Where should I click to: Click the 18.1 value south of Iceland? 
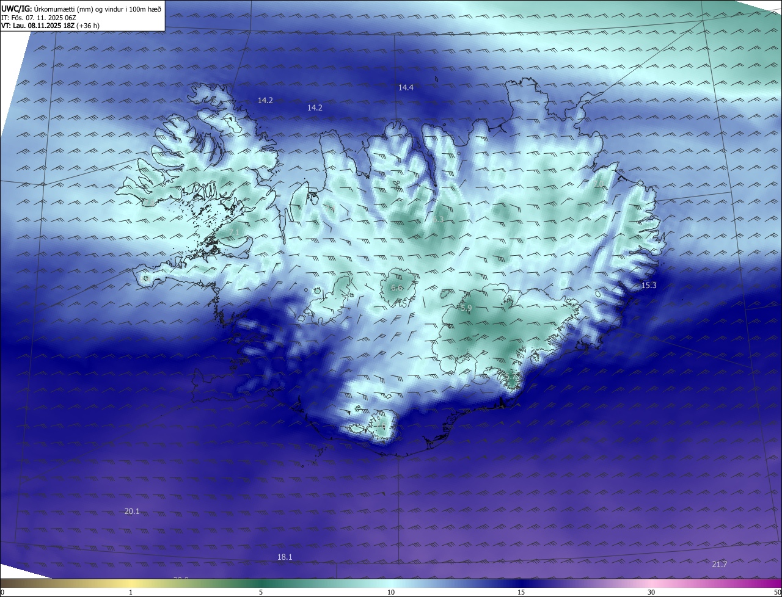(285, 557)
